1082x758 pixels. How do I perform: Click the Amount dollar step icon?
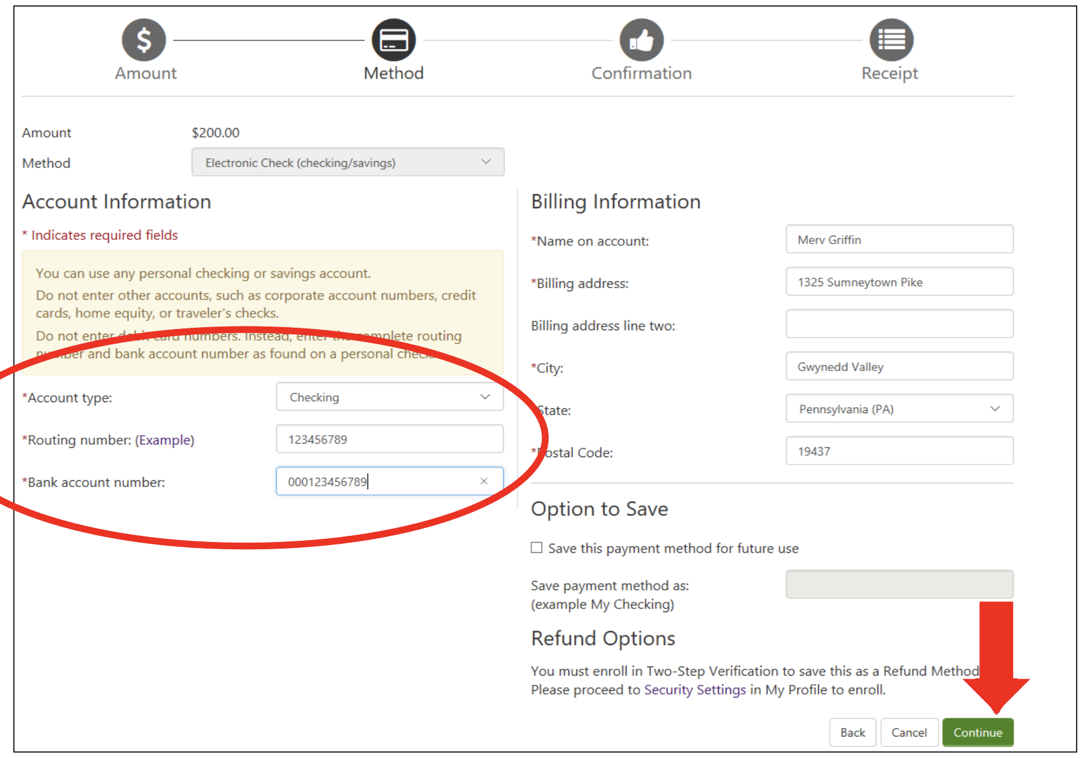click(x=144, y=39)
